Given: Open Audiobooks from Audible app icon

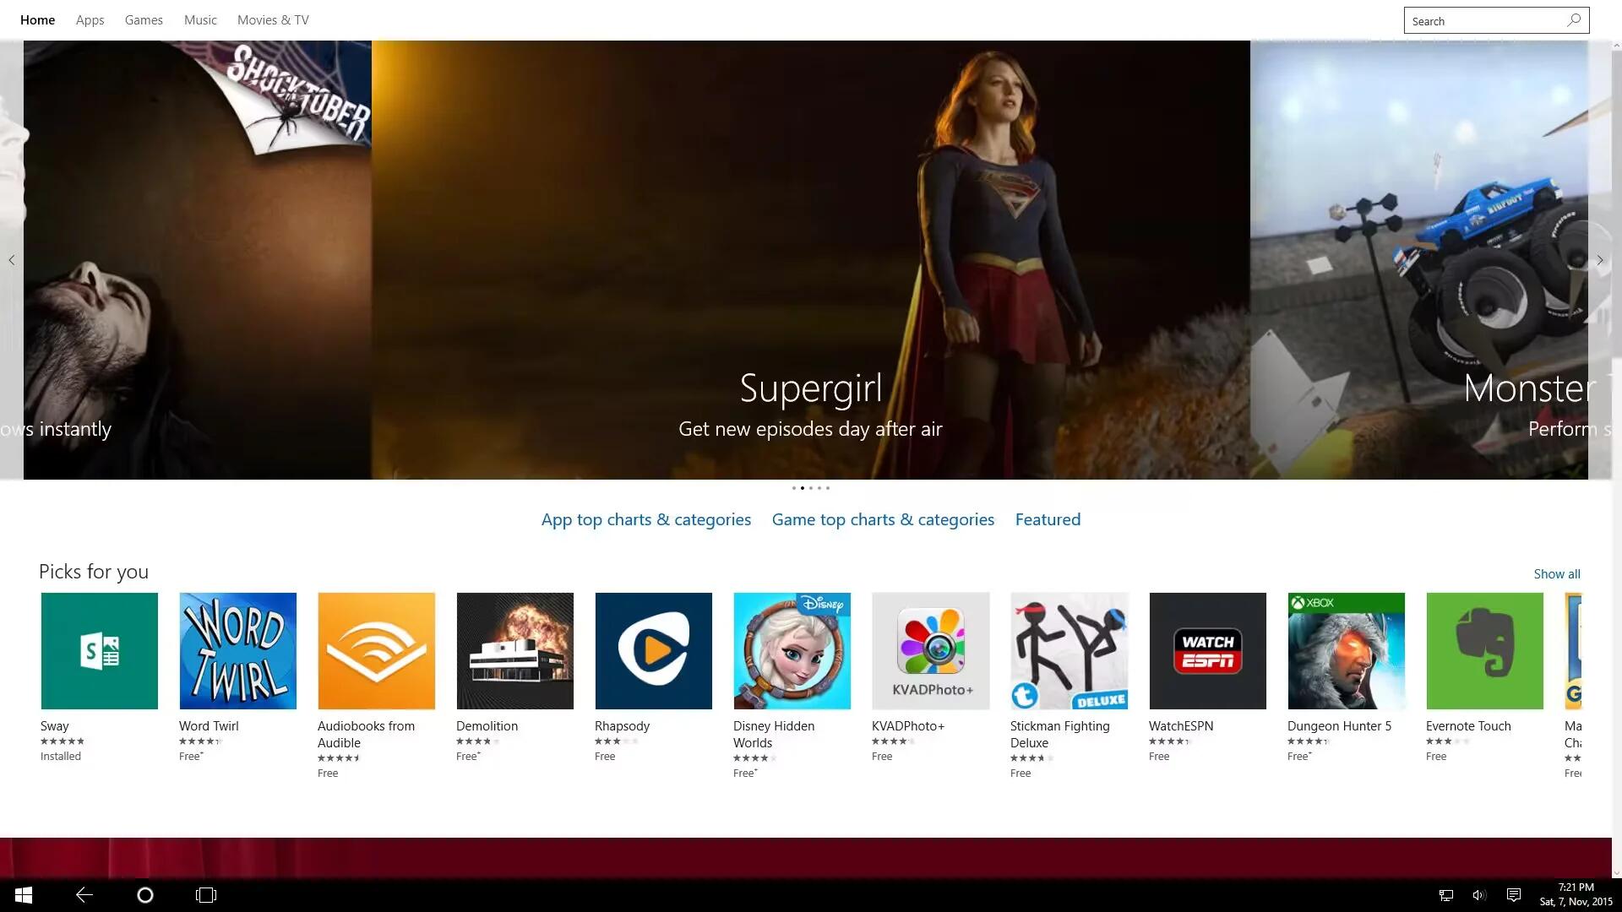Looking at the screenshot, I should coord(376,651).
